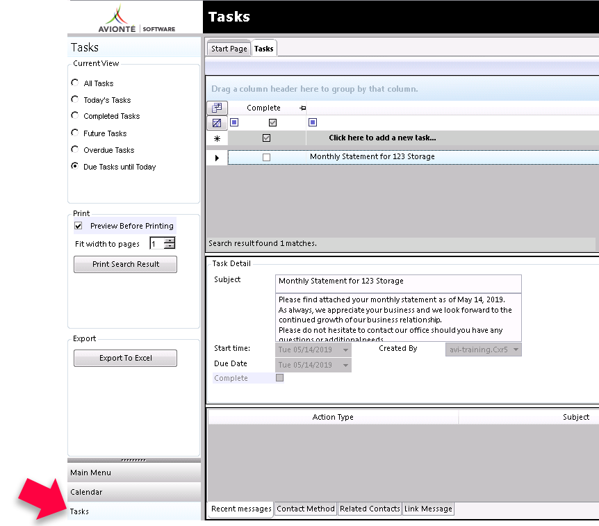599x526 pixels.
Task: Open the Link Message tab
Action: [x=428, y=509]
